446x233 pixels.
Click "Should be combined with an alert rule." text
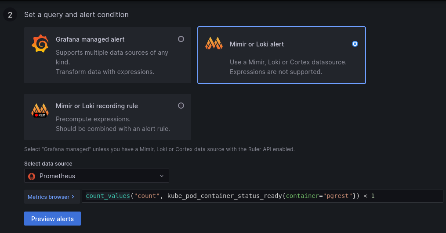pos(113,129)
